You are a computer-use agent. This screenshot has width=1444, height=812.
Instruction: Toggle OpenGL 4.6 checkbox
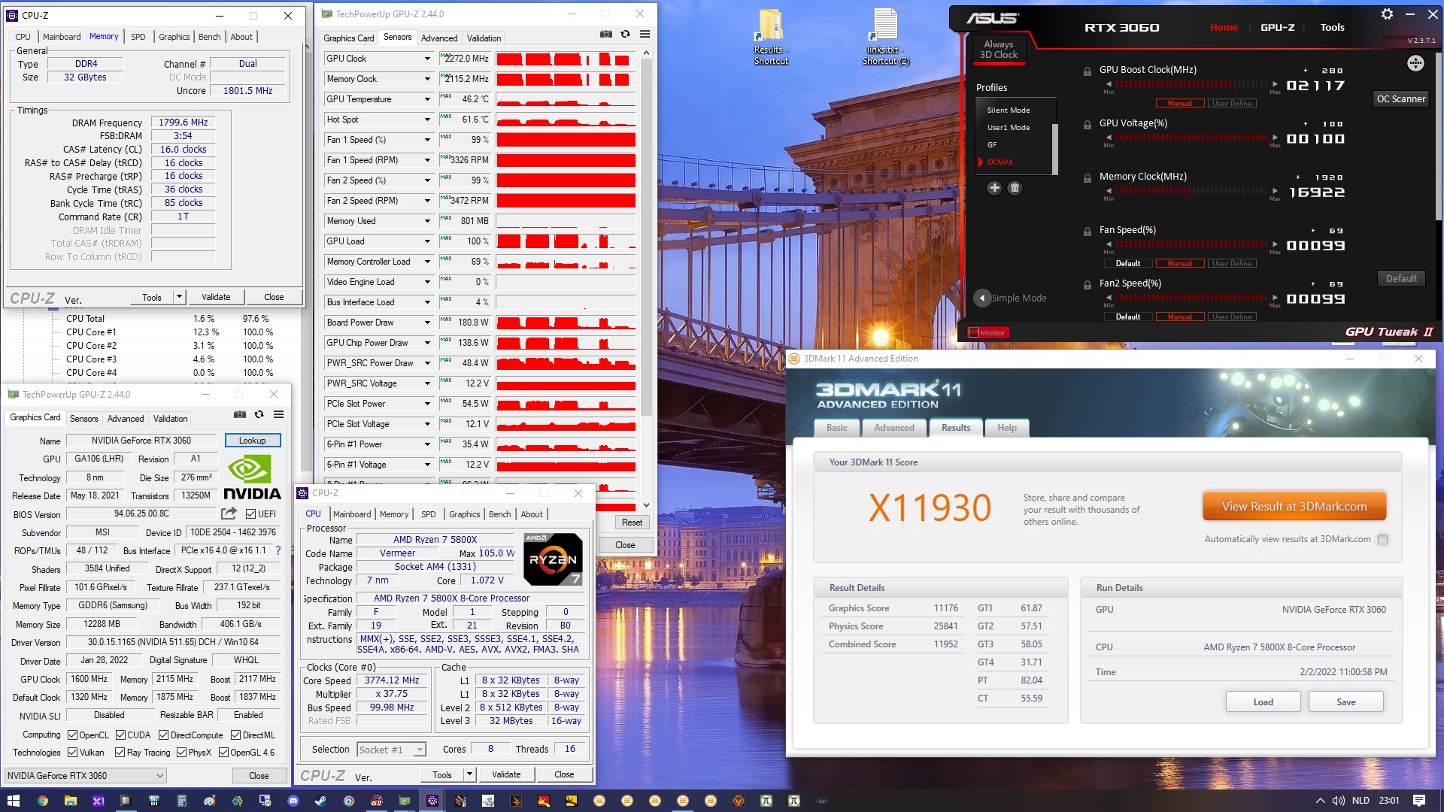pos(223,753)
